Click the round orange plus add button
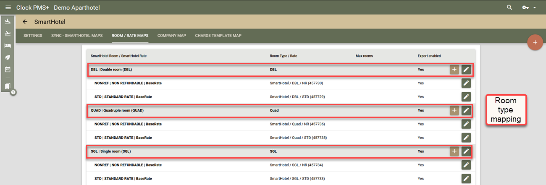 tap(535, 42)
